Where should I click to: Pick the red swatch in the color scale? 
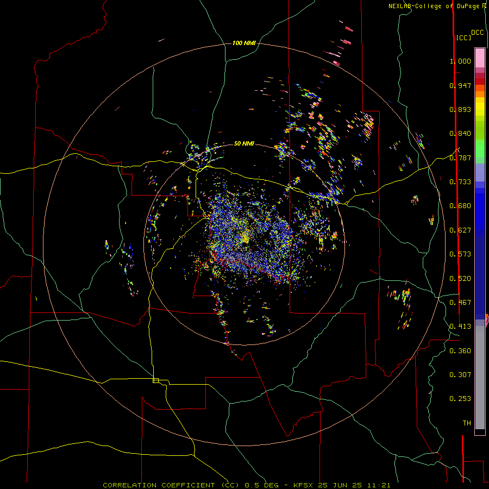click(480, 81)
